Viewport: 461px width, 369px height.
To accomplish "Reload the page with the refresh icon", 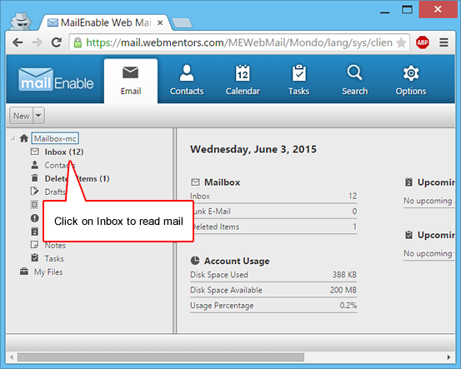I will tap(56, 42).
